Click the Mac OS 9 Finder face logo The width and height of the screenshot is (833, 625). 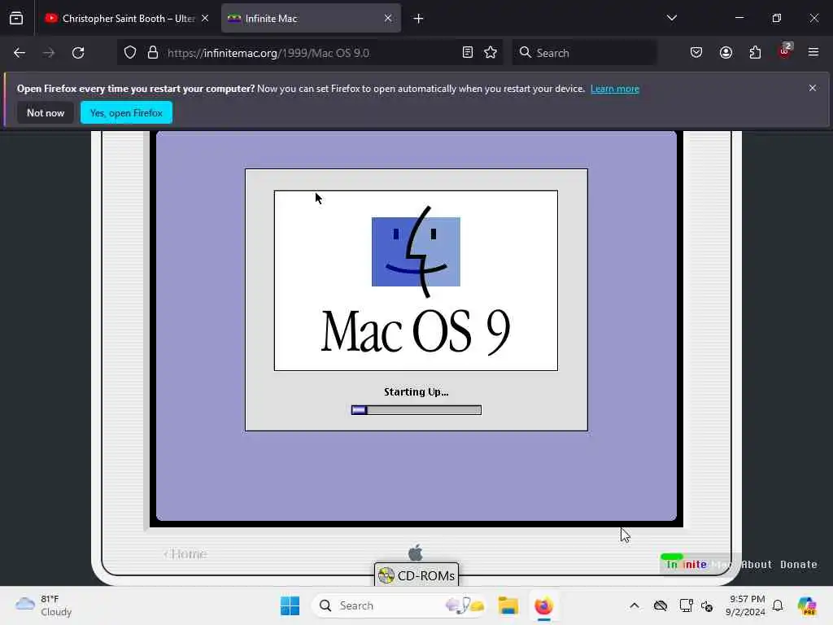coord(416,251)
